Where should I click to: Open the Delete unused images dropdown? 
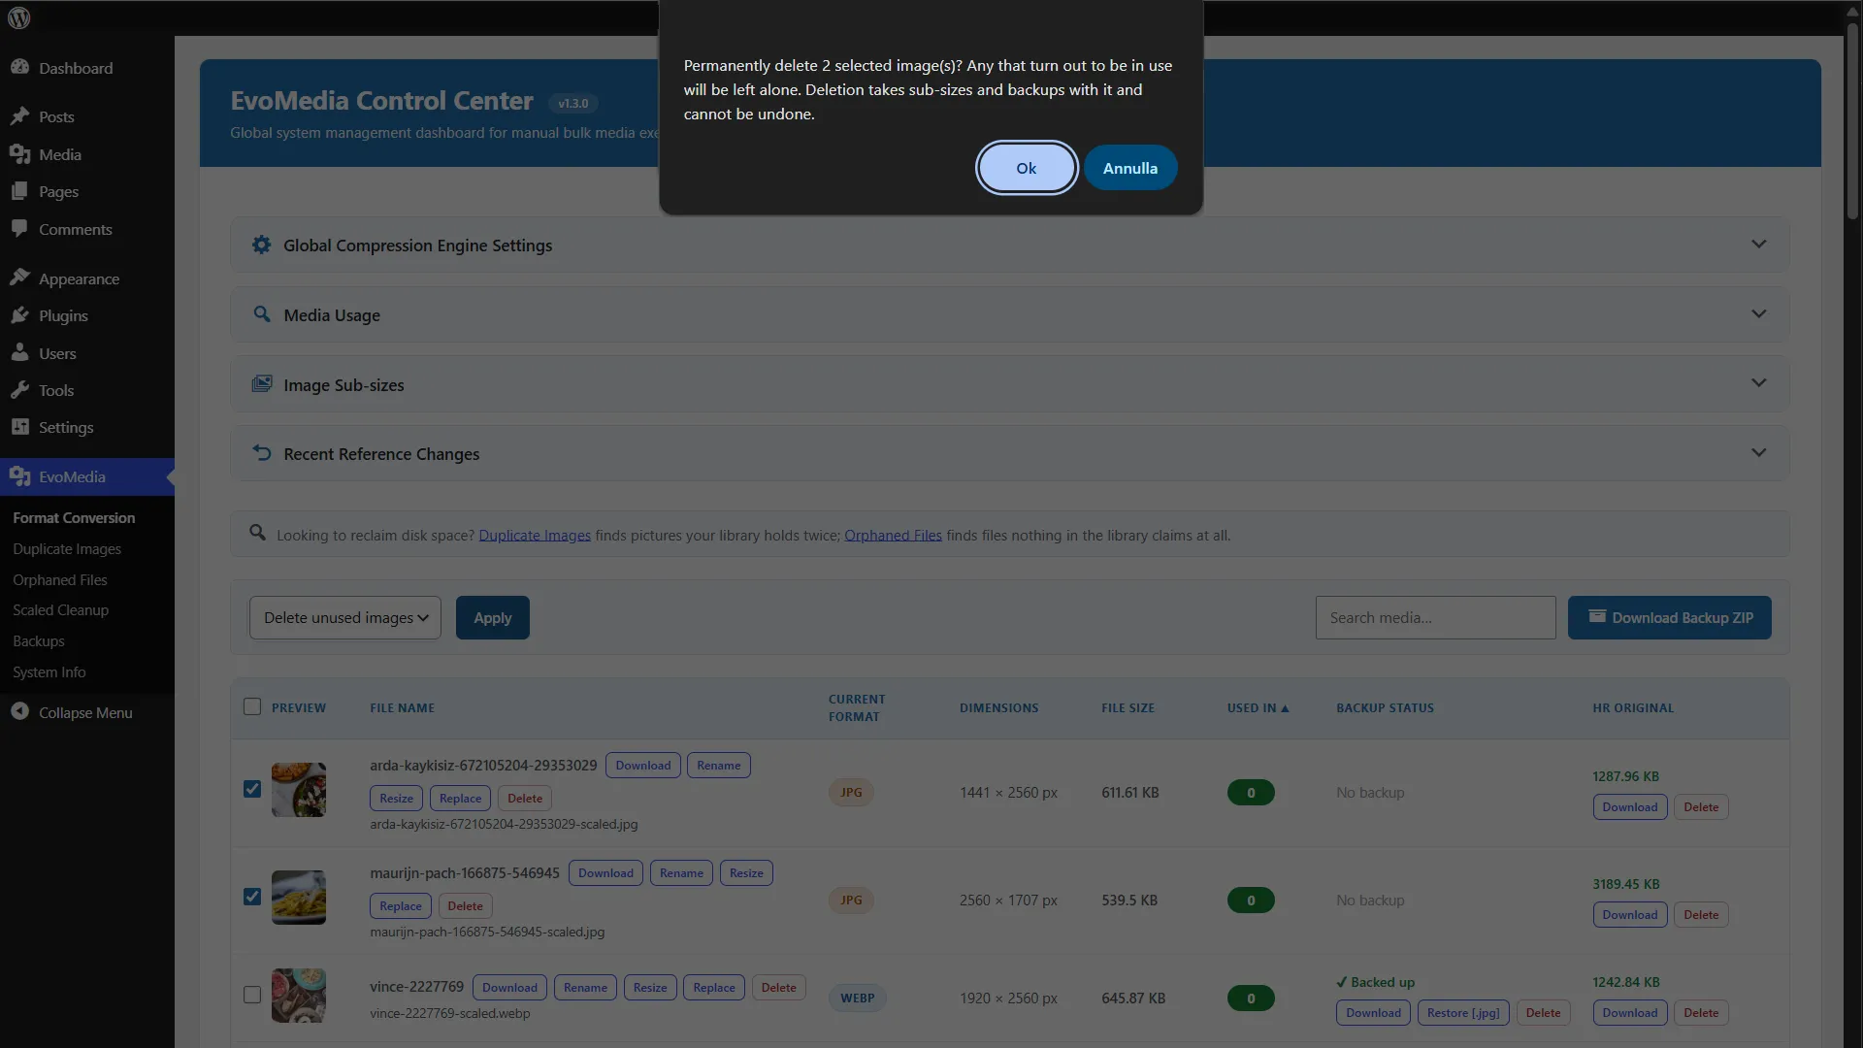tap(345, 617)
